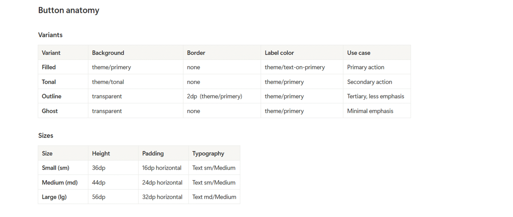
Task: Click the theme/text-on-primery label color cell
Action: 295,67
